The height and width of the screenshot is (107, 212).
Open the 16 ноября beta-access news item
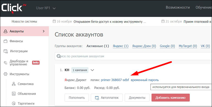[x=110, y=22]
